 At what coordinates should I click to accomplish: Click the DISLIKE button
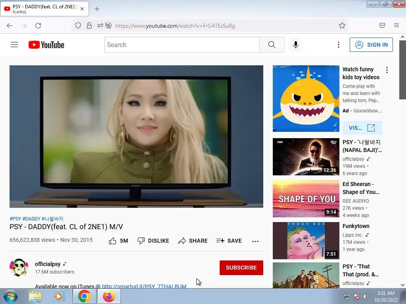[153, 241]
